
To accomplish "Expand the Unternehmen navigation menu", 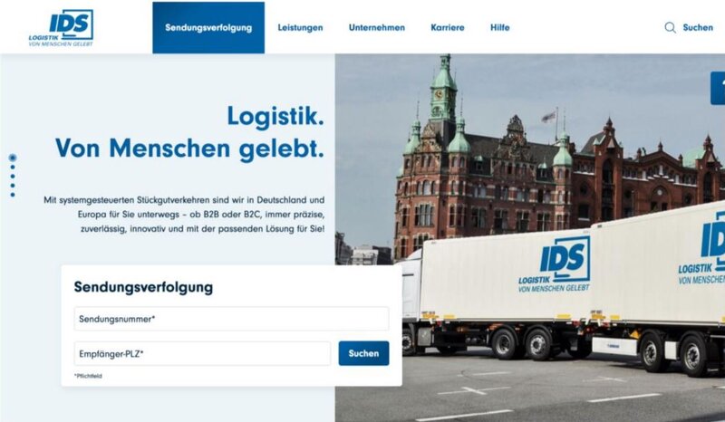I will point(377,28).
